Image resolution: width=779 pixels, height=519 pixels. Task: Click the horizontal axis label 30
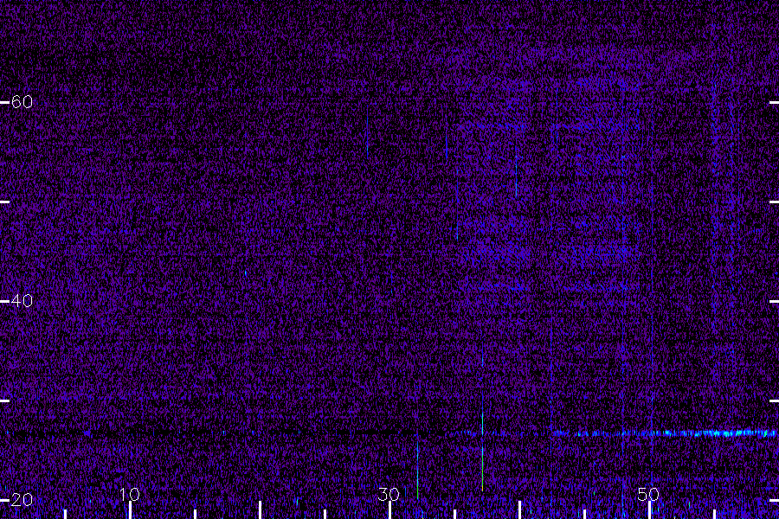click(x=389, y=494)
